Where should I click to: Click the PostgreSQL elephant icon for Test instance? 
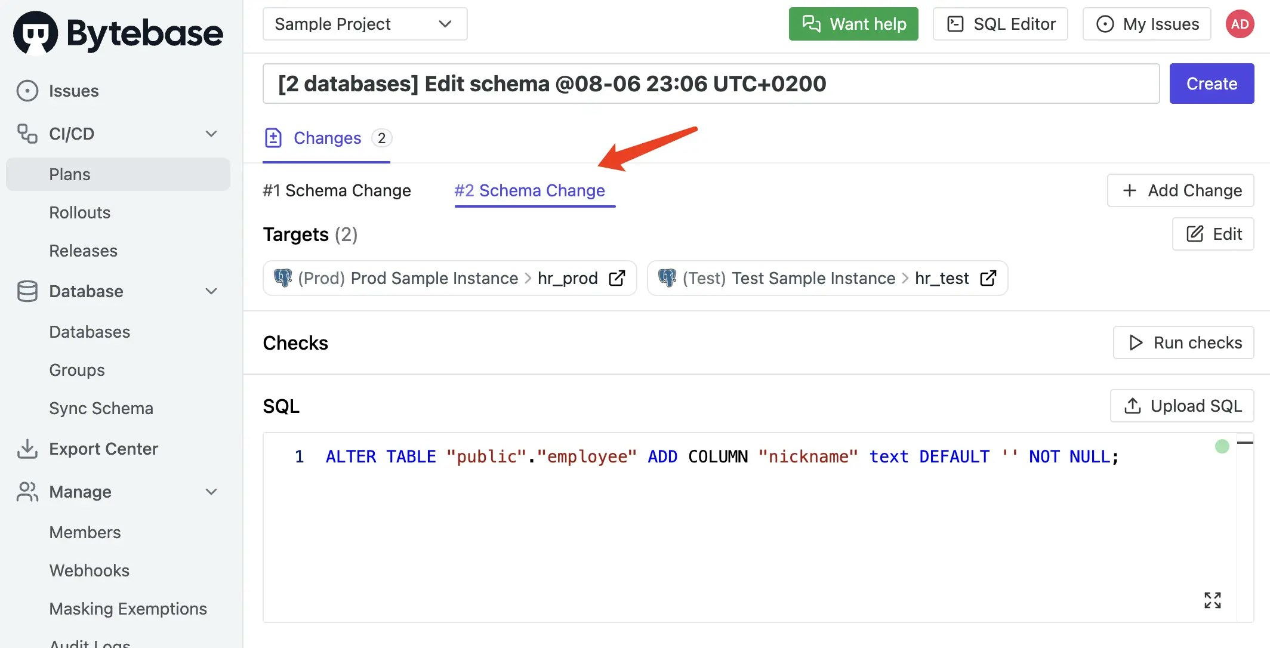(x=667, y=278)
